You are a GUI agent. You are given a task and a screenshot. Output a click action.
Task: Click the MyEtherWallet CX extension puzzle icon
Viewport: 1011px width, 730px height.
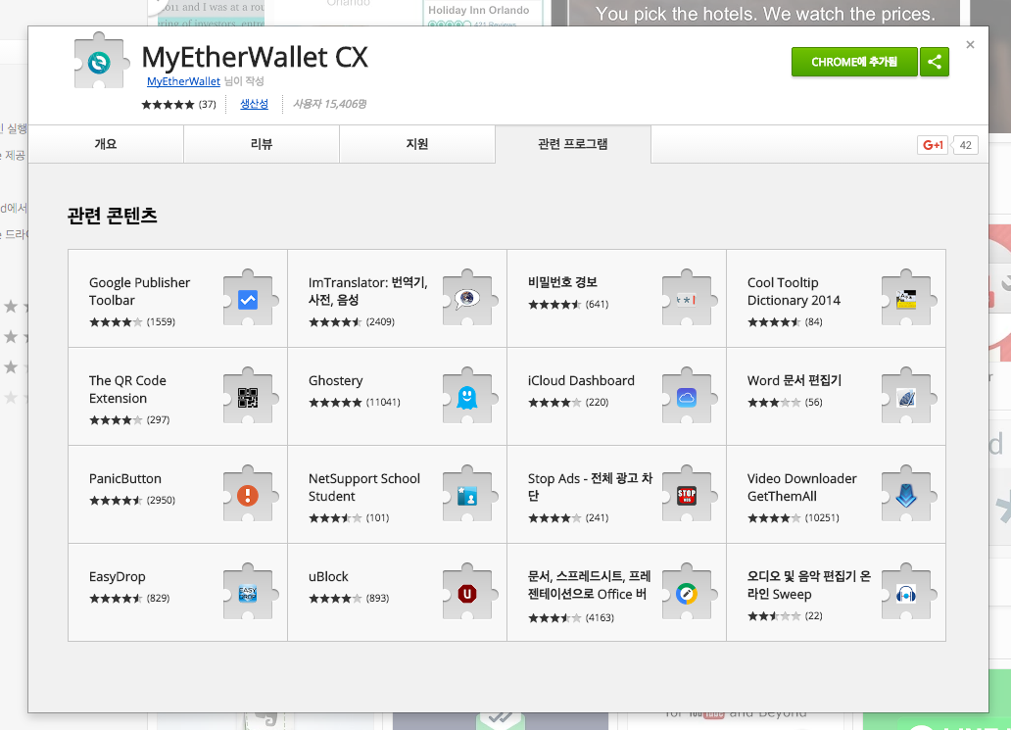tap(99, 62)
